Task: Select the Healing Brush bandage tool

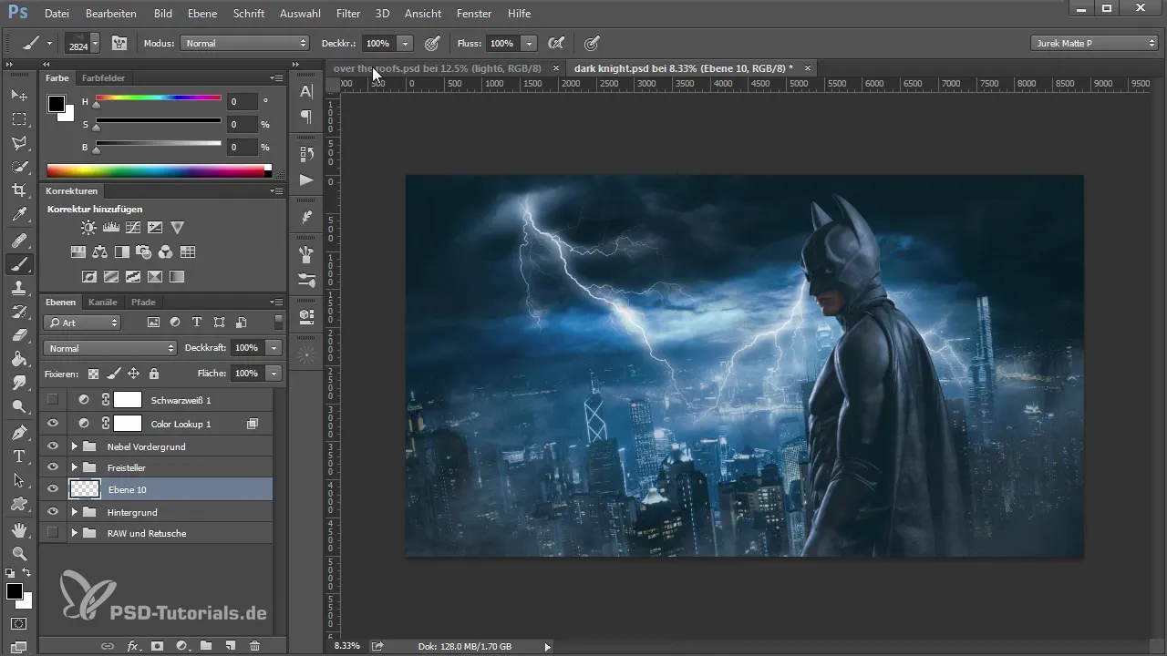Action: click(x=19, y=241)
